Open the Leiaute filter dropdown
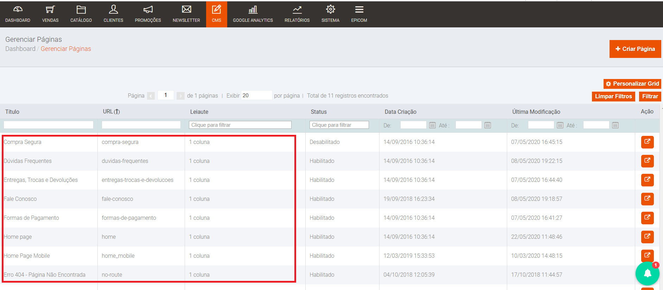 coord(240,125)
